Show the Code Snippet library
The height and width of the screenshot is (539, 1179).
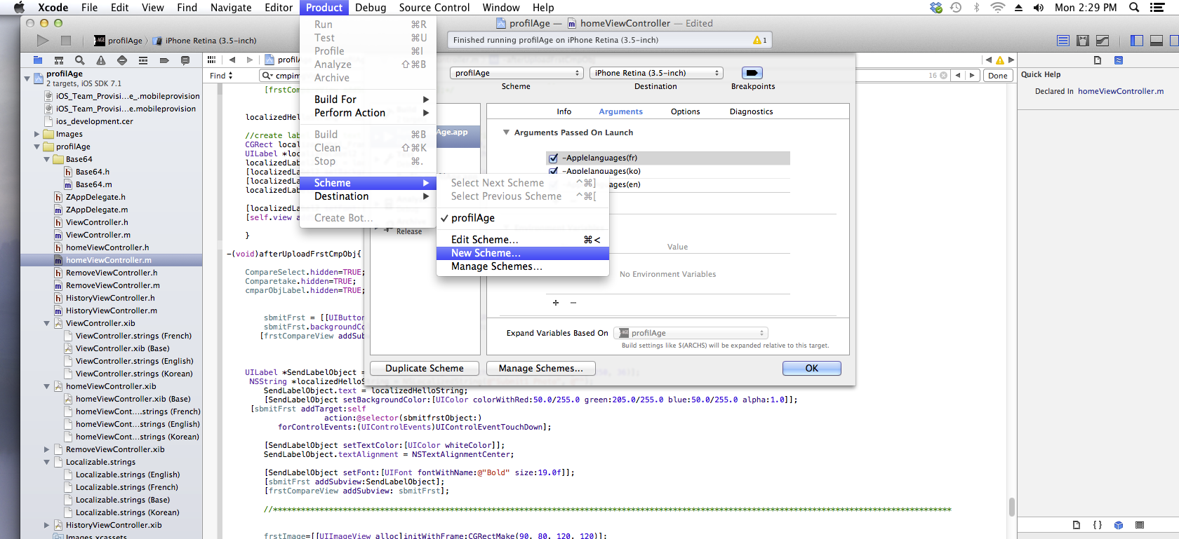click(1098, 525)
